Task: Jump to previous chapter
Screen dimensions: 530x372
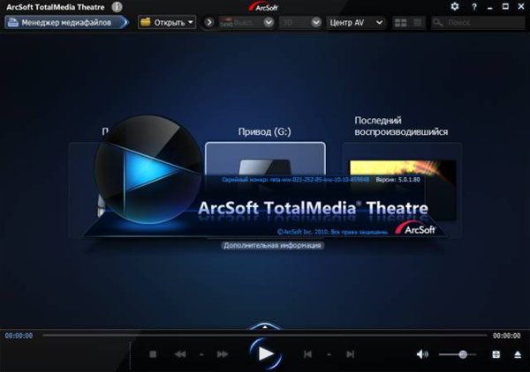Action: tap(307, 354)
